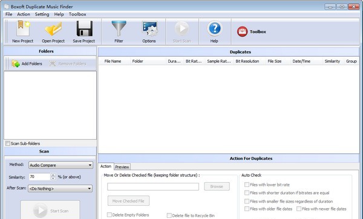Toggle the Delete Empty Folders checkbox
The width and height of the screenshot is (363, 219).
pyautogui.click(x=110, y=215)
